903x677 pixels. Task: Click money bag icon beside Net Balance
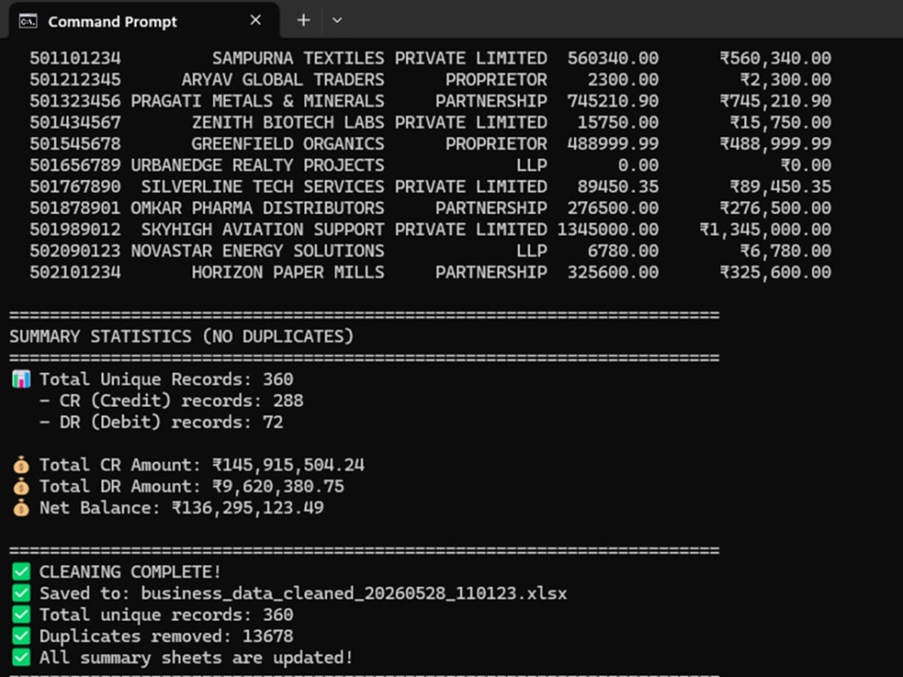tap(22, 507)
